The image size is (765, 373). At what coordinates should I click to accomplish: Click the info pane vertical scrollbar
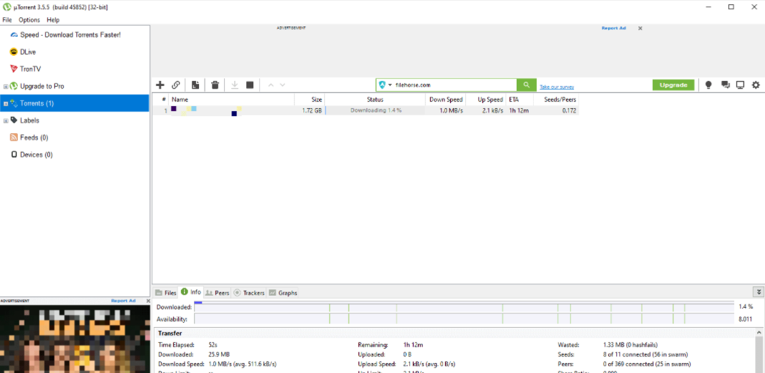pos(759,351)
